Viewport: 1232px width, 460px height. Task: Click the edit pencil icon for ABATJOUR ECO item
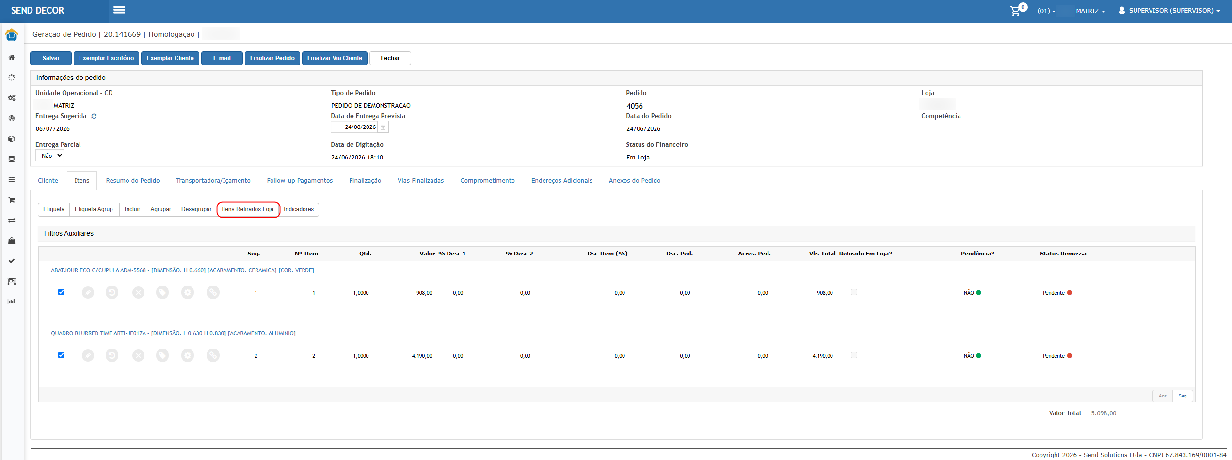click(x=88, y=292)
